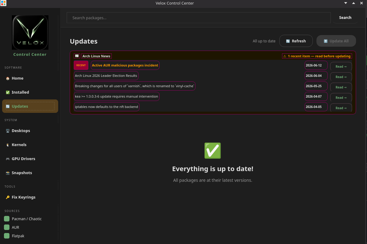Open the Snapshots section
This screenshot has width=367, height=244.
point(30,173)
